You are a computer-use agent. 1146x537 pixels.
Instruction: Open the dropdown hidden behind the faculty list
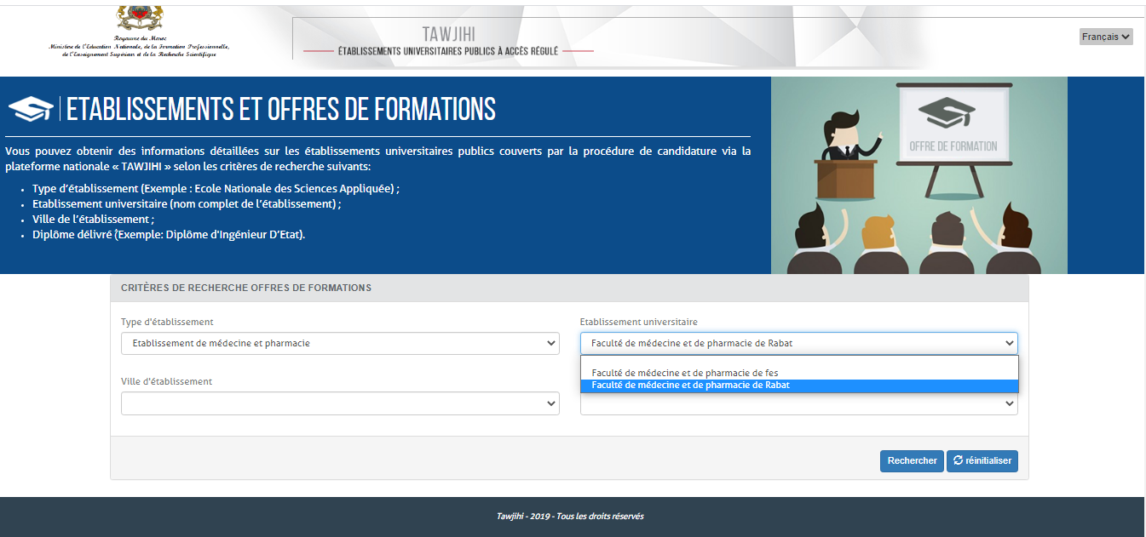[x=799, y=404]
